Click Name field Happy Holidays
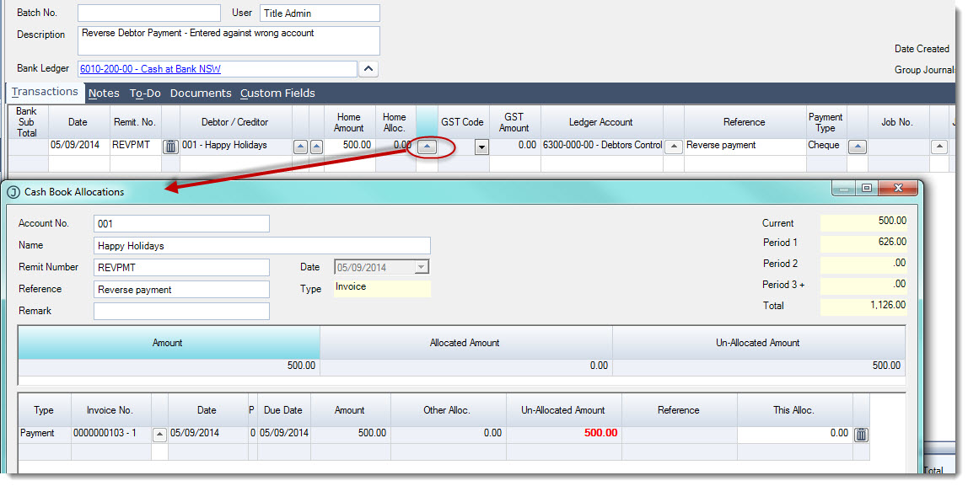This screenshot has height=486, width=968. click(x=261, y=246)
